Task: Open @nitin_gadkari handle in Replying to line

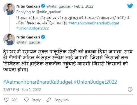Action: click(x=49, y=12)
